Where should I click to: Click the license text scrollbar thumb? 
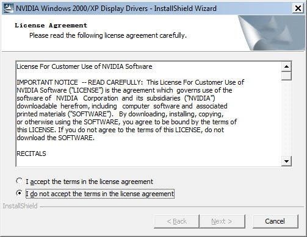coord(286,76)
